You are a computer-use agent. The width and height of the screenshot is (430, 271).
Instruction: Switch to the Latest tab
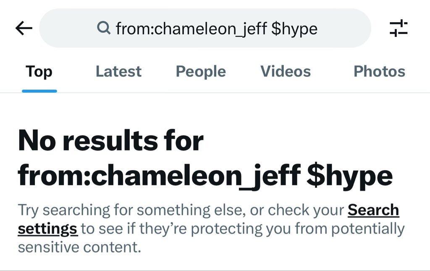(118, 71)
